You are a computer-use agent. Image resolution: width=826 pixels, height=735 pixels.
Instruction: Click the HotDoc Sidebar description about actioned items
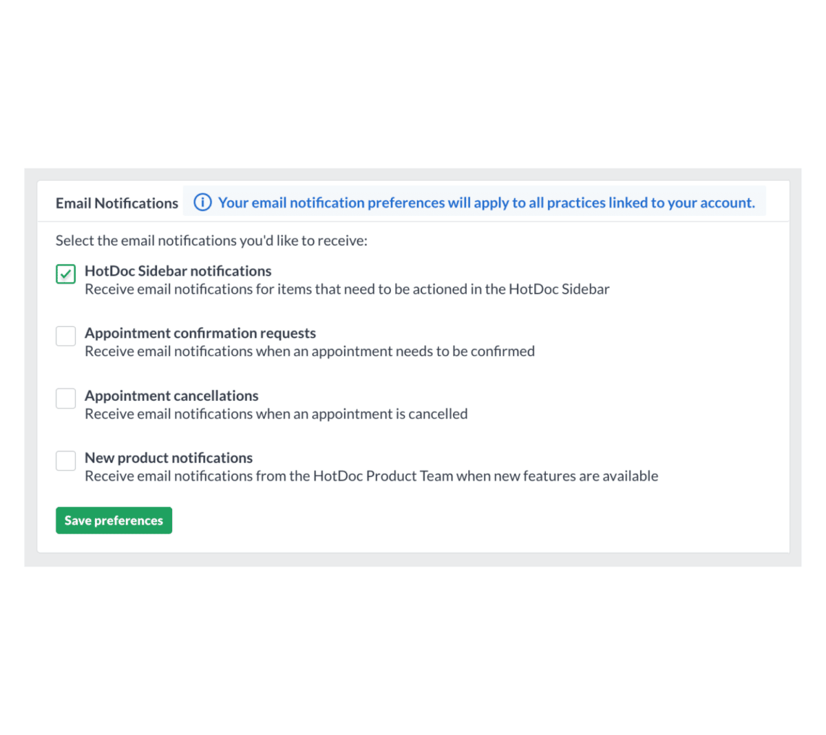click(x=347, y=289)
